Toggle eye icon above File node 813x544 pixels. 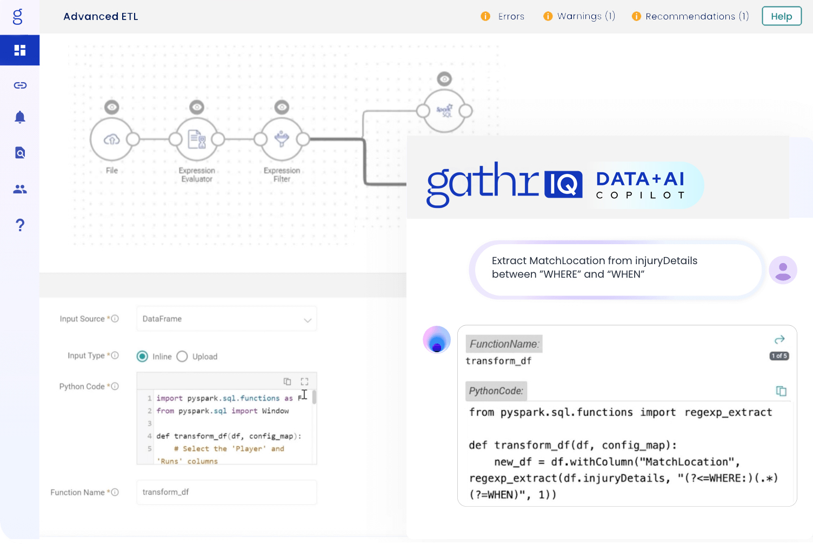pos(111,107)
